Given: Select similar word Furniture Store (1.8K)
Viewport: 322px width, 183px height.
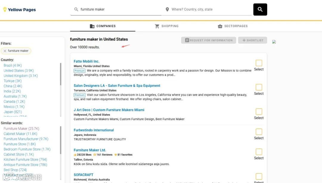Looking at the screenshot, I should [x=19, y=144].
